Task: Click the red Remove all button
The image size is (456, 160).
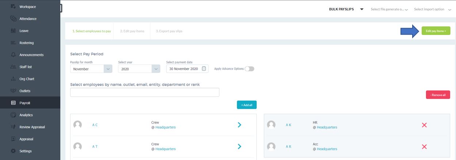Action: coord(438,95)
